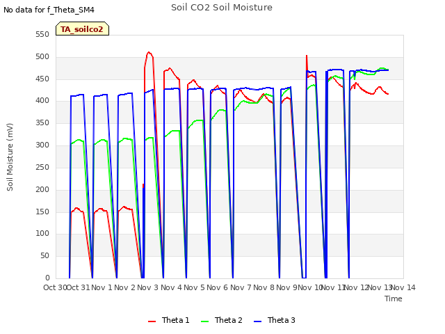This screenshot has width=445, height=334.
Task: Click the 300 y-axis tick label
Action: [x=42, y=145]
